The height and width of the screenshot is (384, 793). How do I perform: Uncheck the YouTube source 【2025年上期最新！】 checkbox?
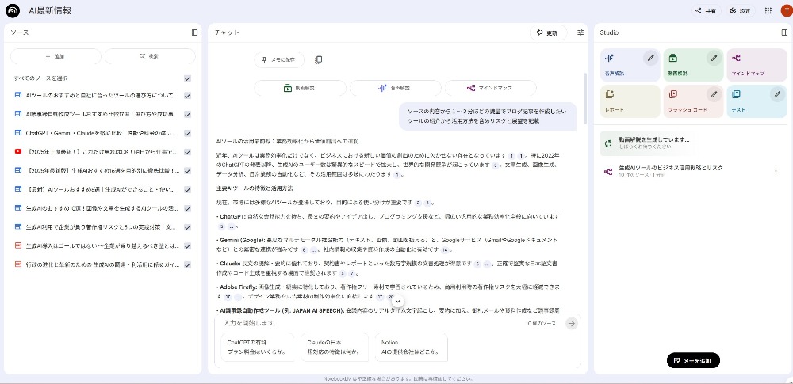tap(188, 151)
